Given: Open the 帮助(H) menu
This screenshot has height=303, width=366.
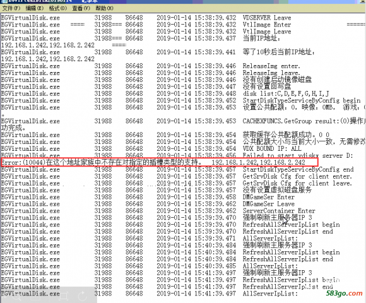Looking at the screenshot, I should point(104,8).
